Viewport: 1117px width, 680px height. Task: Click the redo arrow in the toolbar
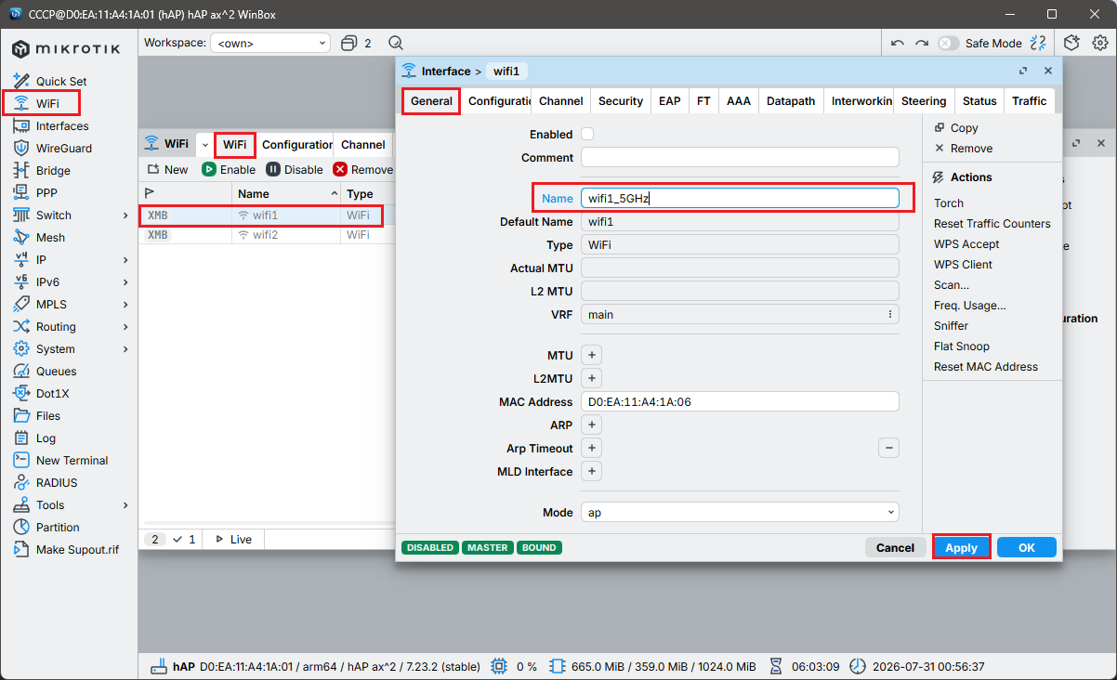coord(921,43)
